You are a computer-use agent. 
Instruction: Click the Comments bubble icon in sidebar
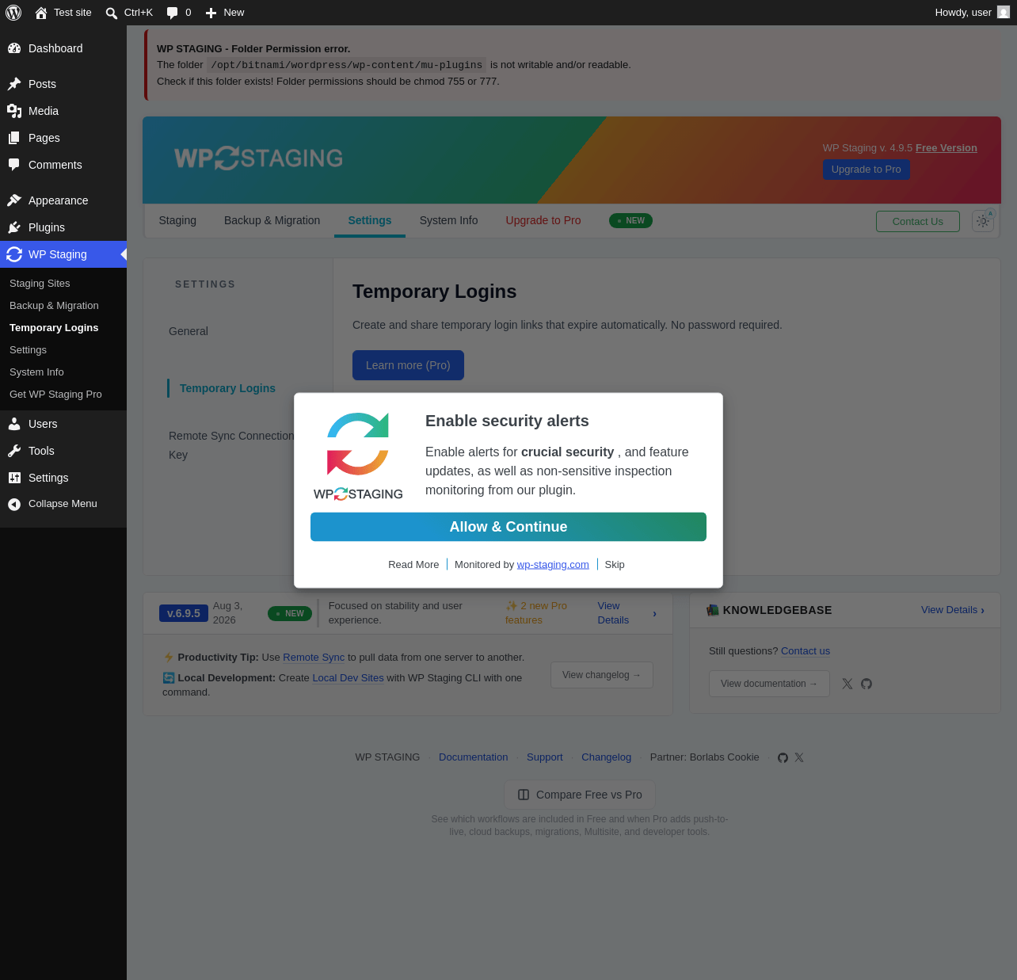(14, 165)
